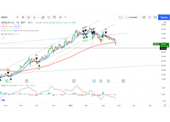The height and width of the screenshot is (122, 170).
Task: Click the 2021 label on the time axis
Action: [71, 106]
